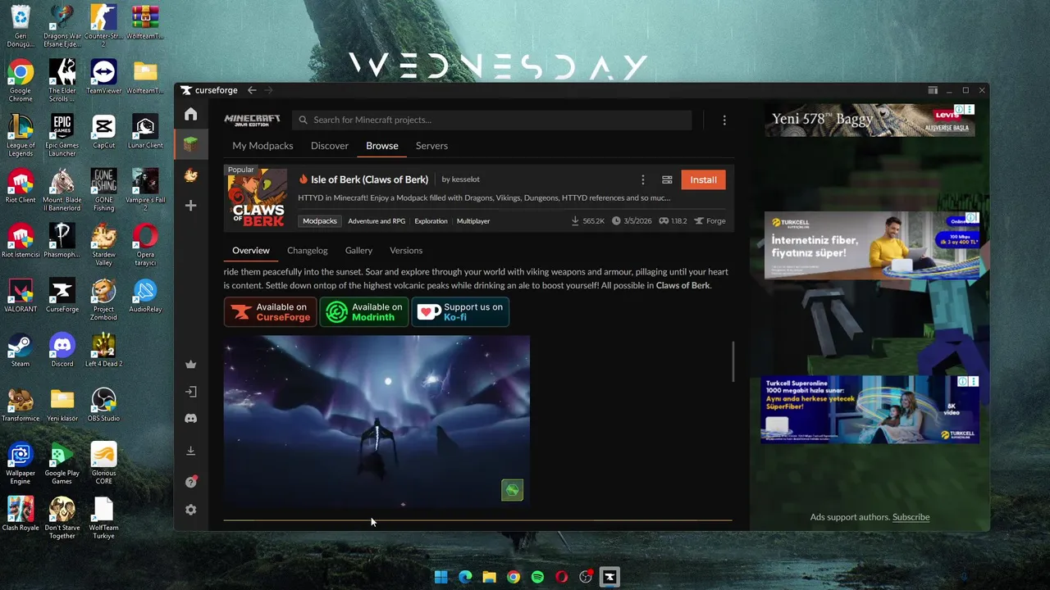Open the help question mark icon

tap(190, 482)
